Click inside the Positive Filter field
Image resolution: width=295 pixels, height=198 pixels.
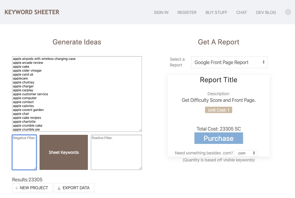pyautogui.click(x=116, y=152)
